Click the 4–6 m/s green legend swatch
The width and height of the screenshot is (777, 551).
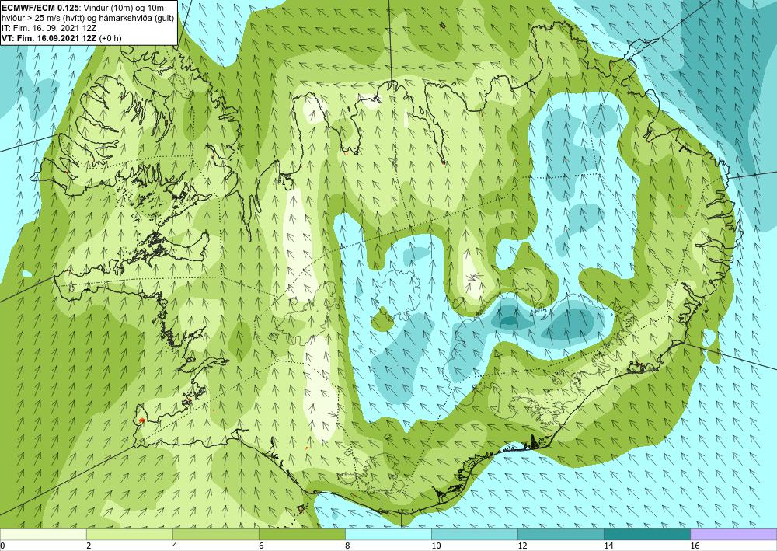point(215,535)
